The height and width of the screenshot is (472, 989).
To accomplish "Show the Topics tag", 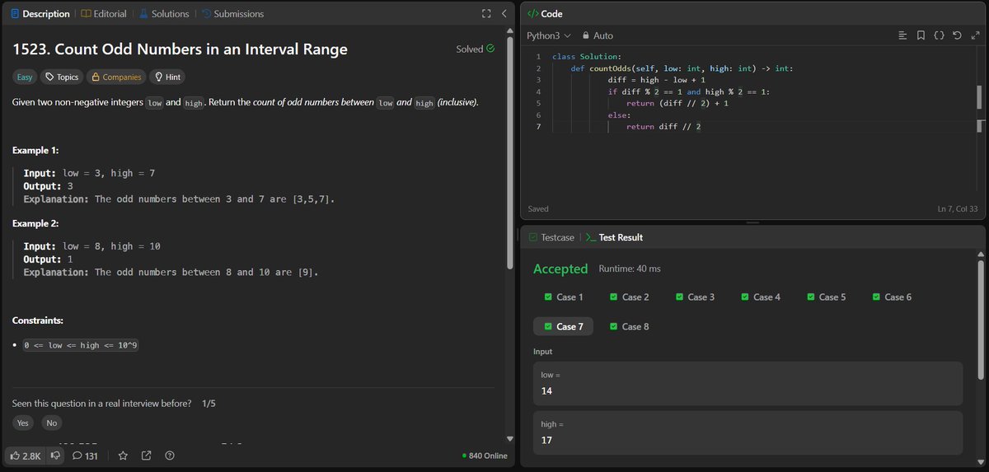I will (62, 77).
